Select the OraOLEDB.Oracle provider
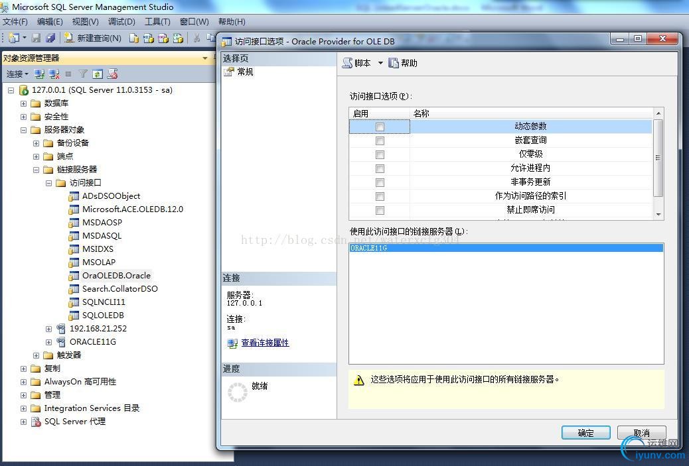The width and height of the screenshot is (689, 466). point(116,276)
